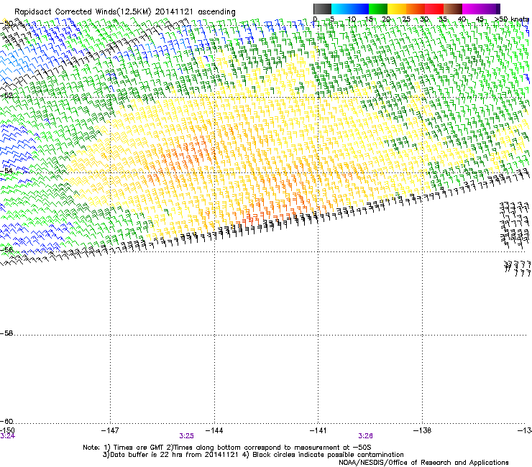
Task: Click the '-144' longitude label
Action: pos(214,430)
